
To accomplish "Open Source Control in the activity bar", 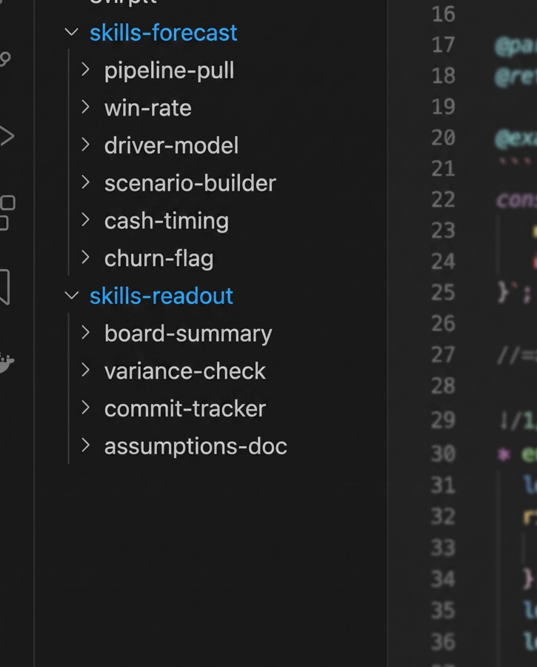I will [4, 59].
